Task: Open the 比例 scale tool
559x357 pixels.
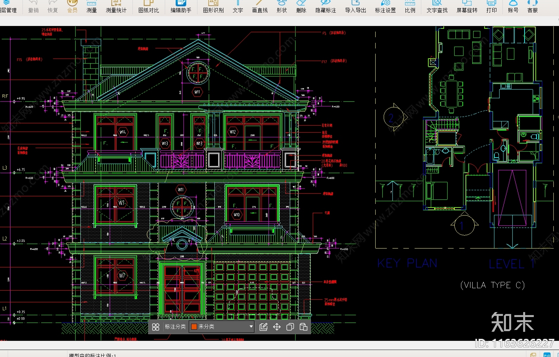Action: 410,7
